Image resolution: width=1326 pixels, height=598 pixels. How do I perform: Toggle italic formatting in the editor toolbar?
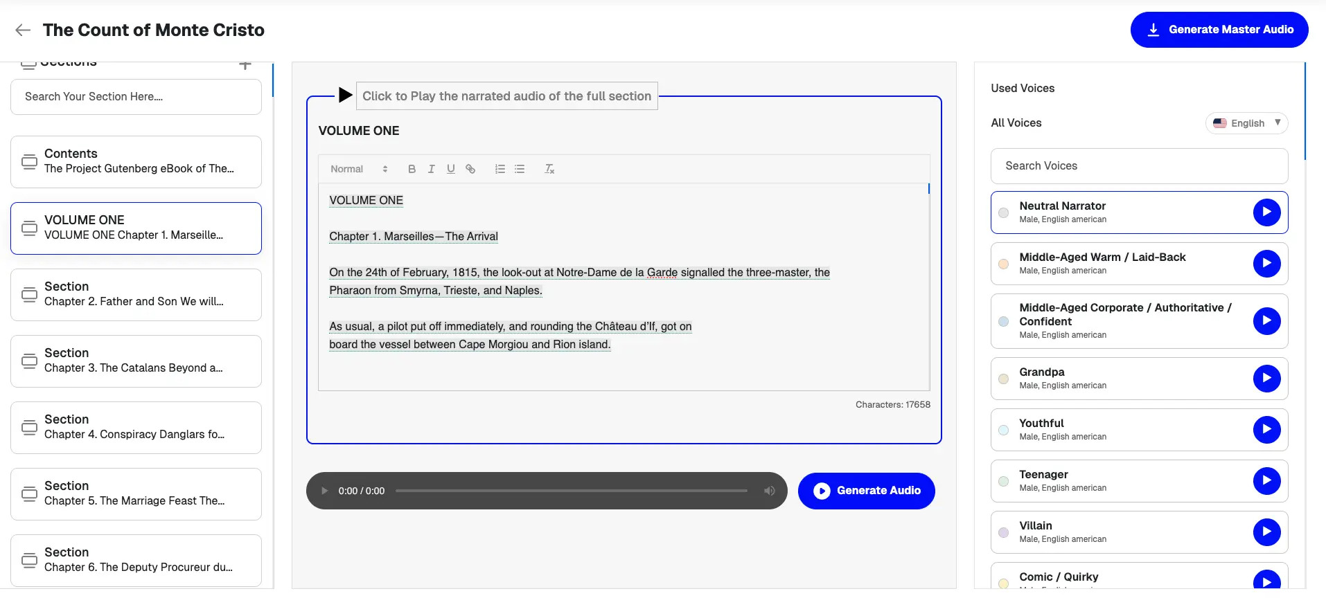[431, 169]
